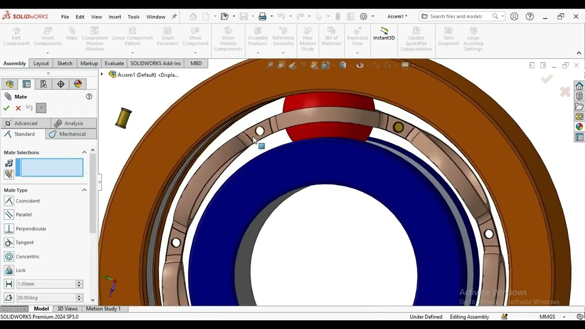Open SOLIDWORKS Resources home in task pane
Viewport: 585px width, 329px height.
tap(580, 86)
